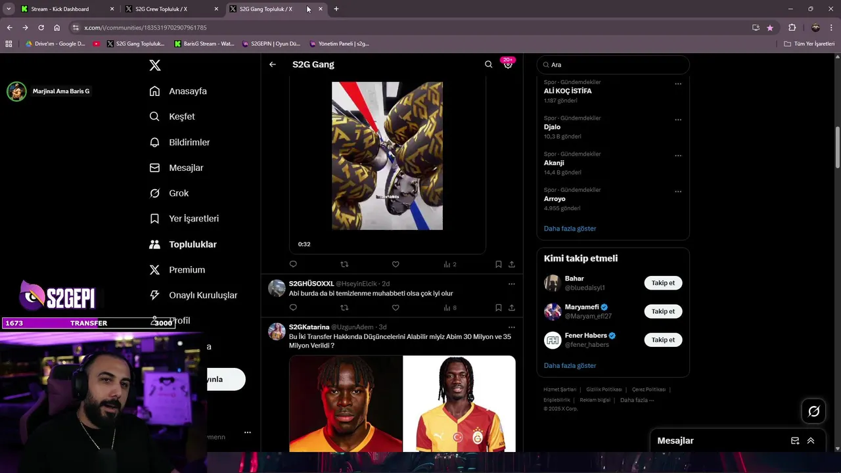Compose new message in Mesajlar drawer
Viewport: 841px width, 473px height.
click(x=795, y=441)
